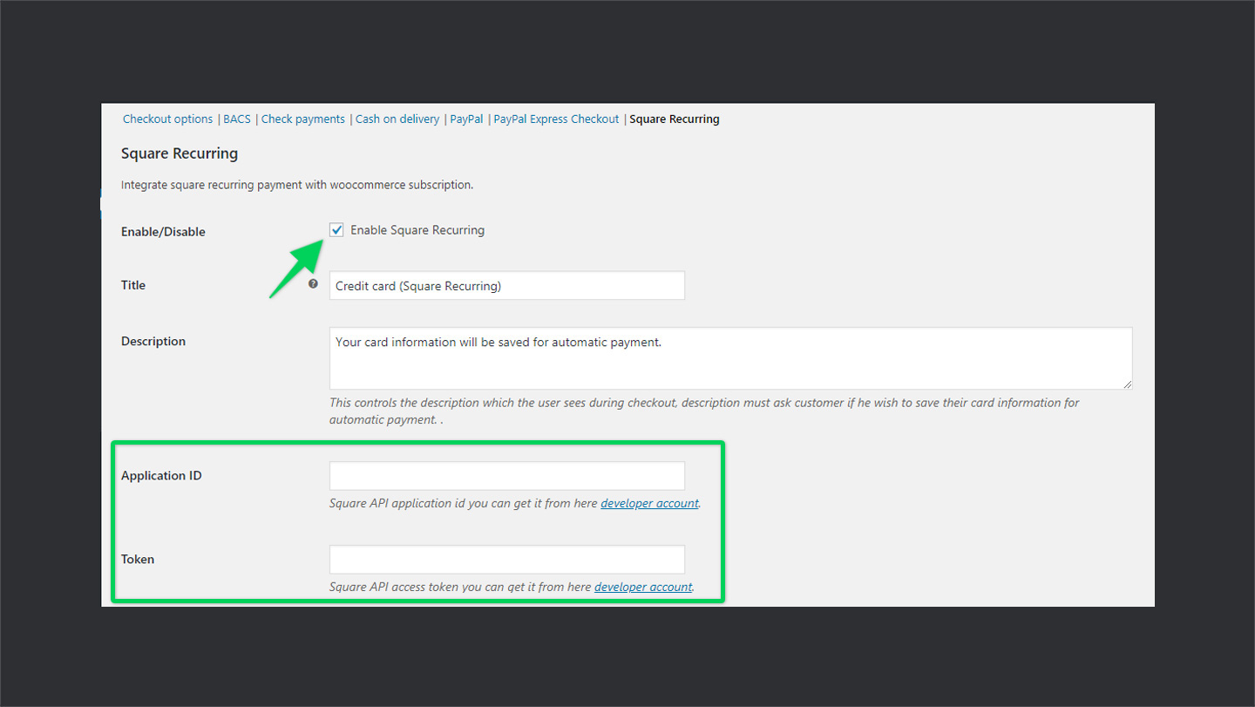The height and width of the screenshot is (707, 1255).
Task: Click the Description resize handle corner
Action: 1127,384
